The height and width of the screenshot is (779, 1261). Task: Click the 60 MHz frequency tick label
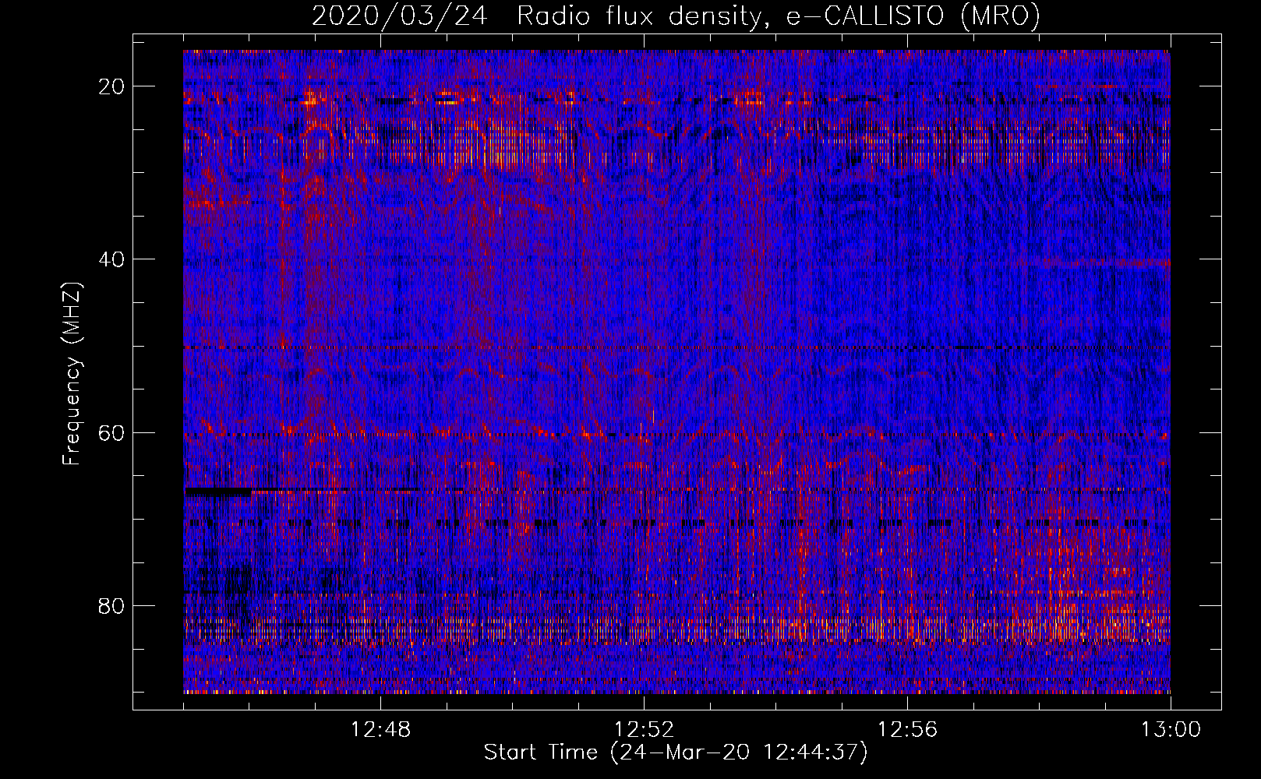pos(111,432)
